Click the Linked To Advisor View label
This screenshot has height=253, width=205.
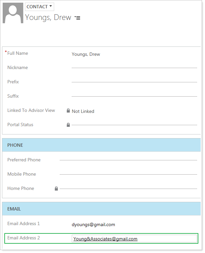coord(31,110)
